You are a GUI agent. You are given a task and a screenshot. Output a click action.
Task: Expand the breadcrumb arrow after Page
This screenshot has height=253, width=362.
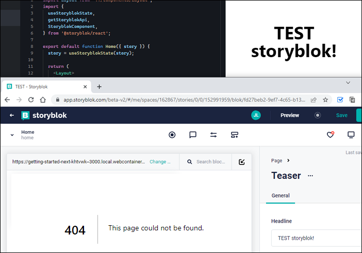pyautogui.click(x=288, y=160)
